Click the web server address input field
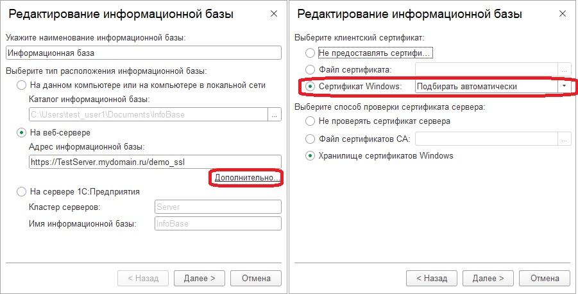 click(155, 162)
